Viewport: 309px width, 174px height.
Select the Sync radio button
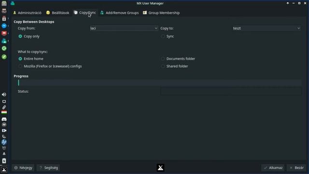point(168,36)
